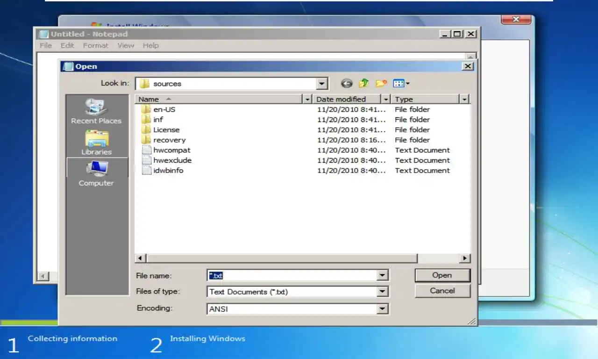Click idwbinfo Text Document type cell
This screenshot has height=359, width=598.
click(x=422, y=171)
